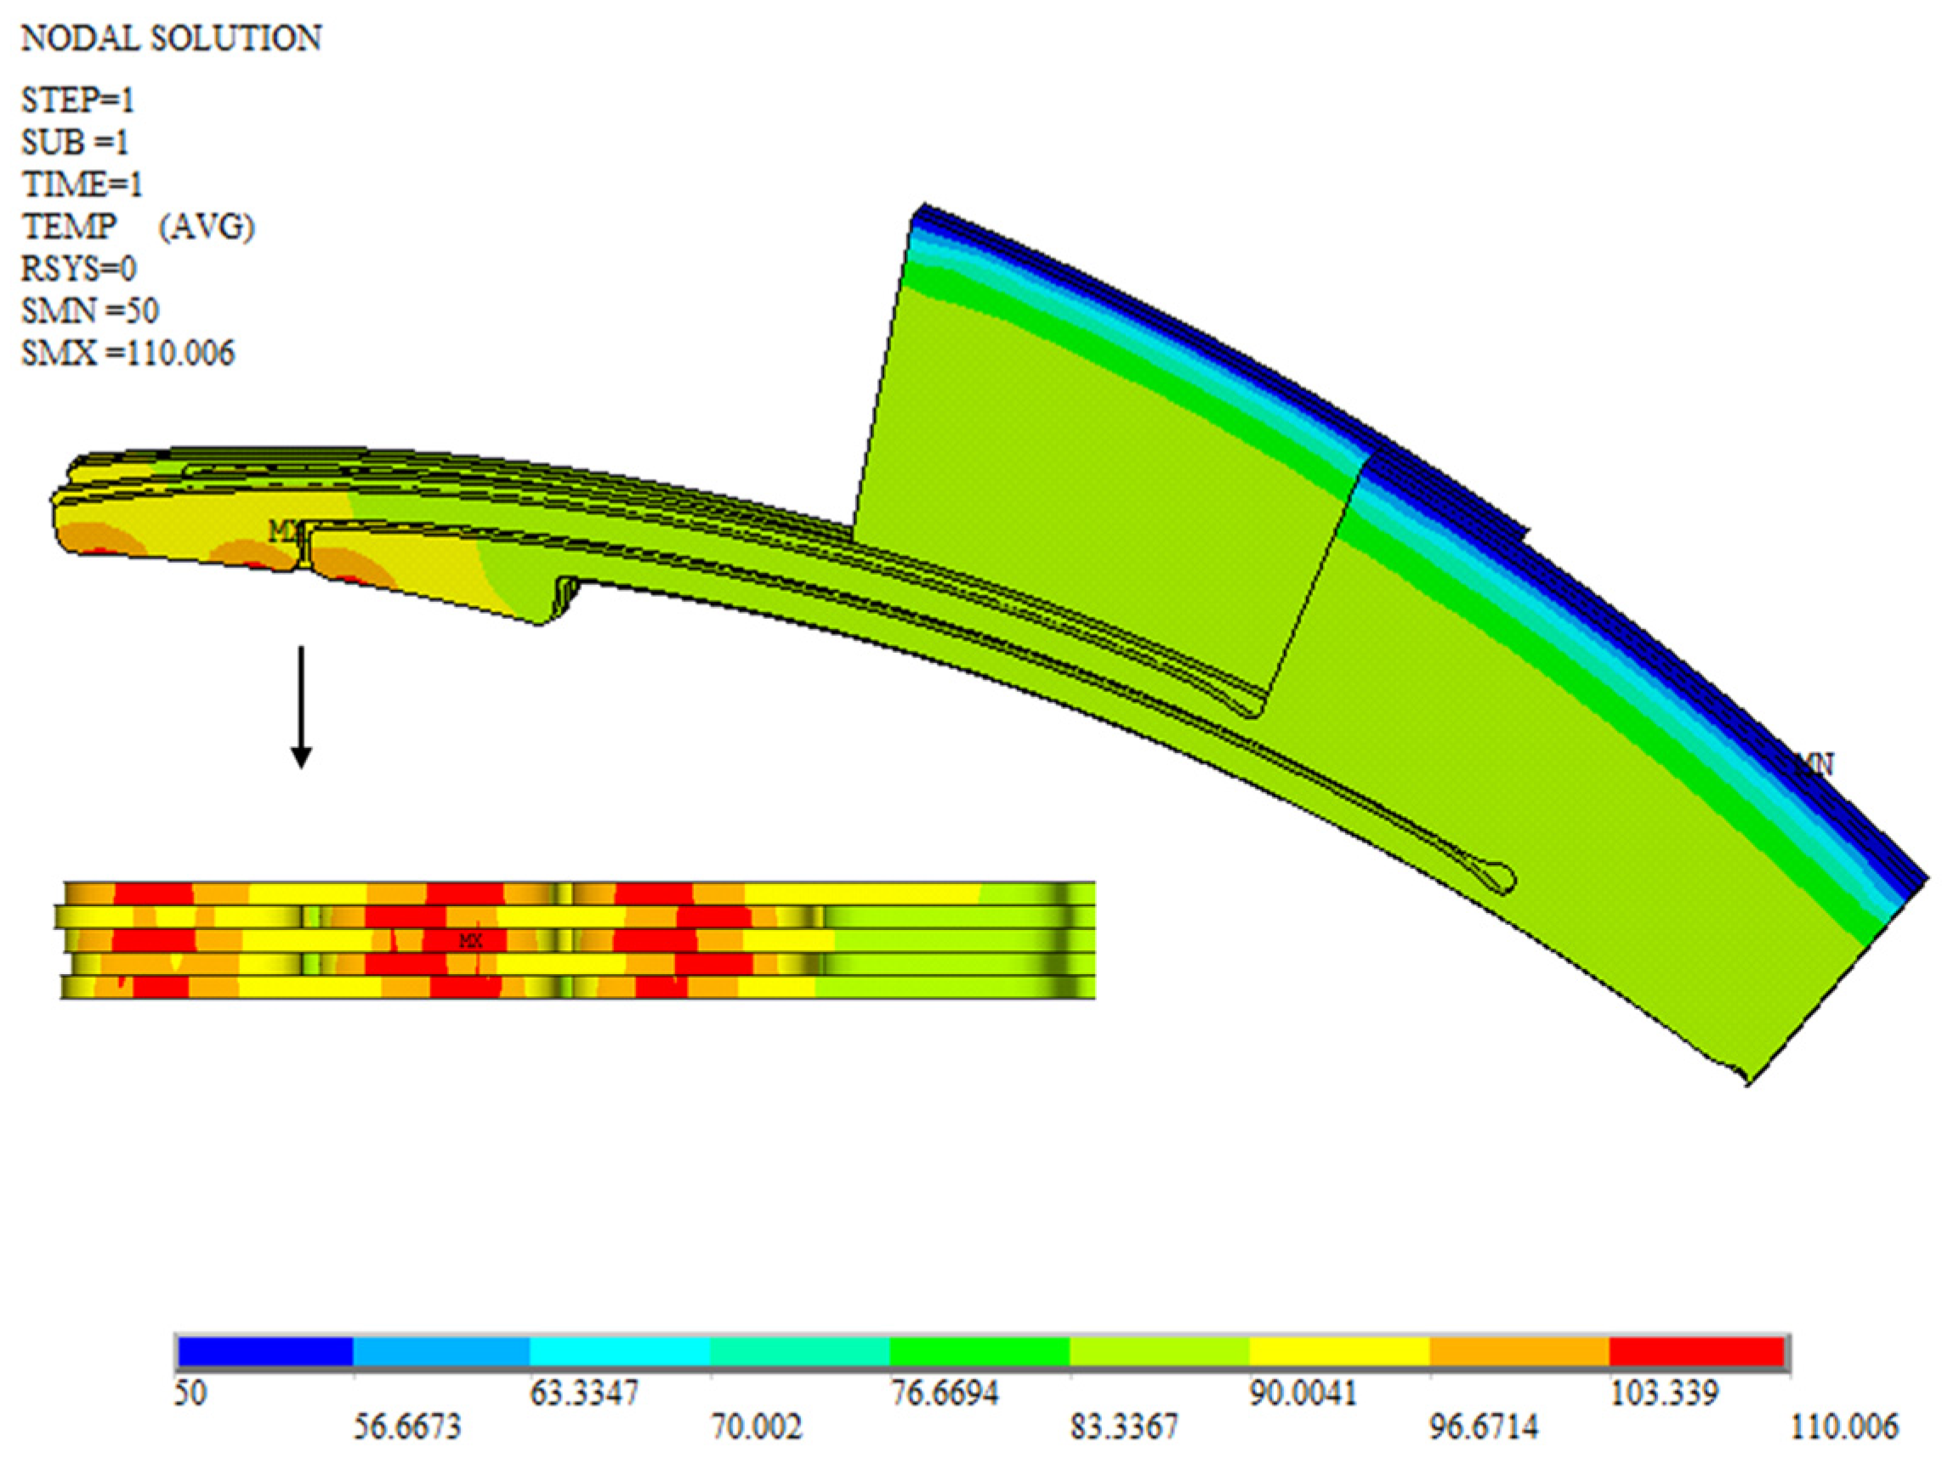Image resolution: width=1942 pixels, height=1457 pixels.
Task: Click the black downward arrow
Action: coord(301,707)
